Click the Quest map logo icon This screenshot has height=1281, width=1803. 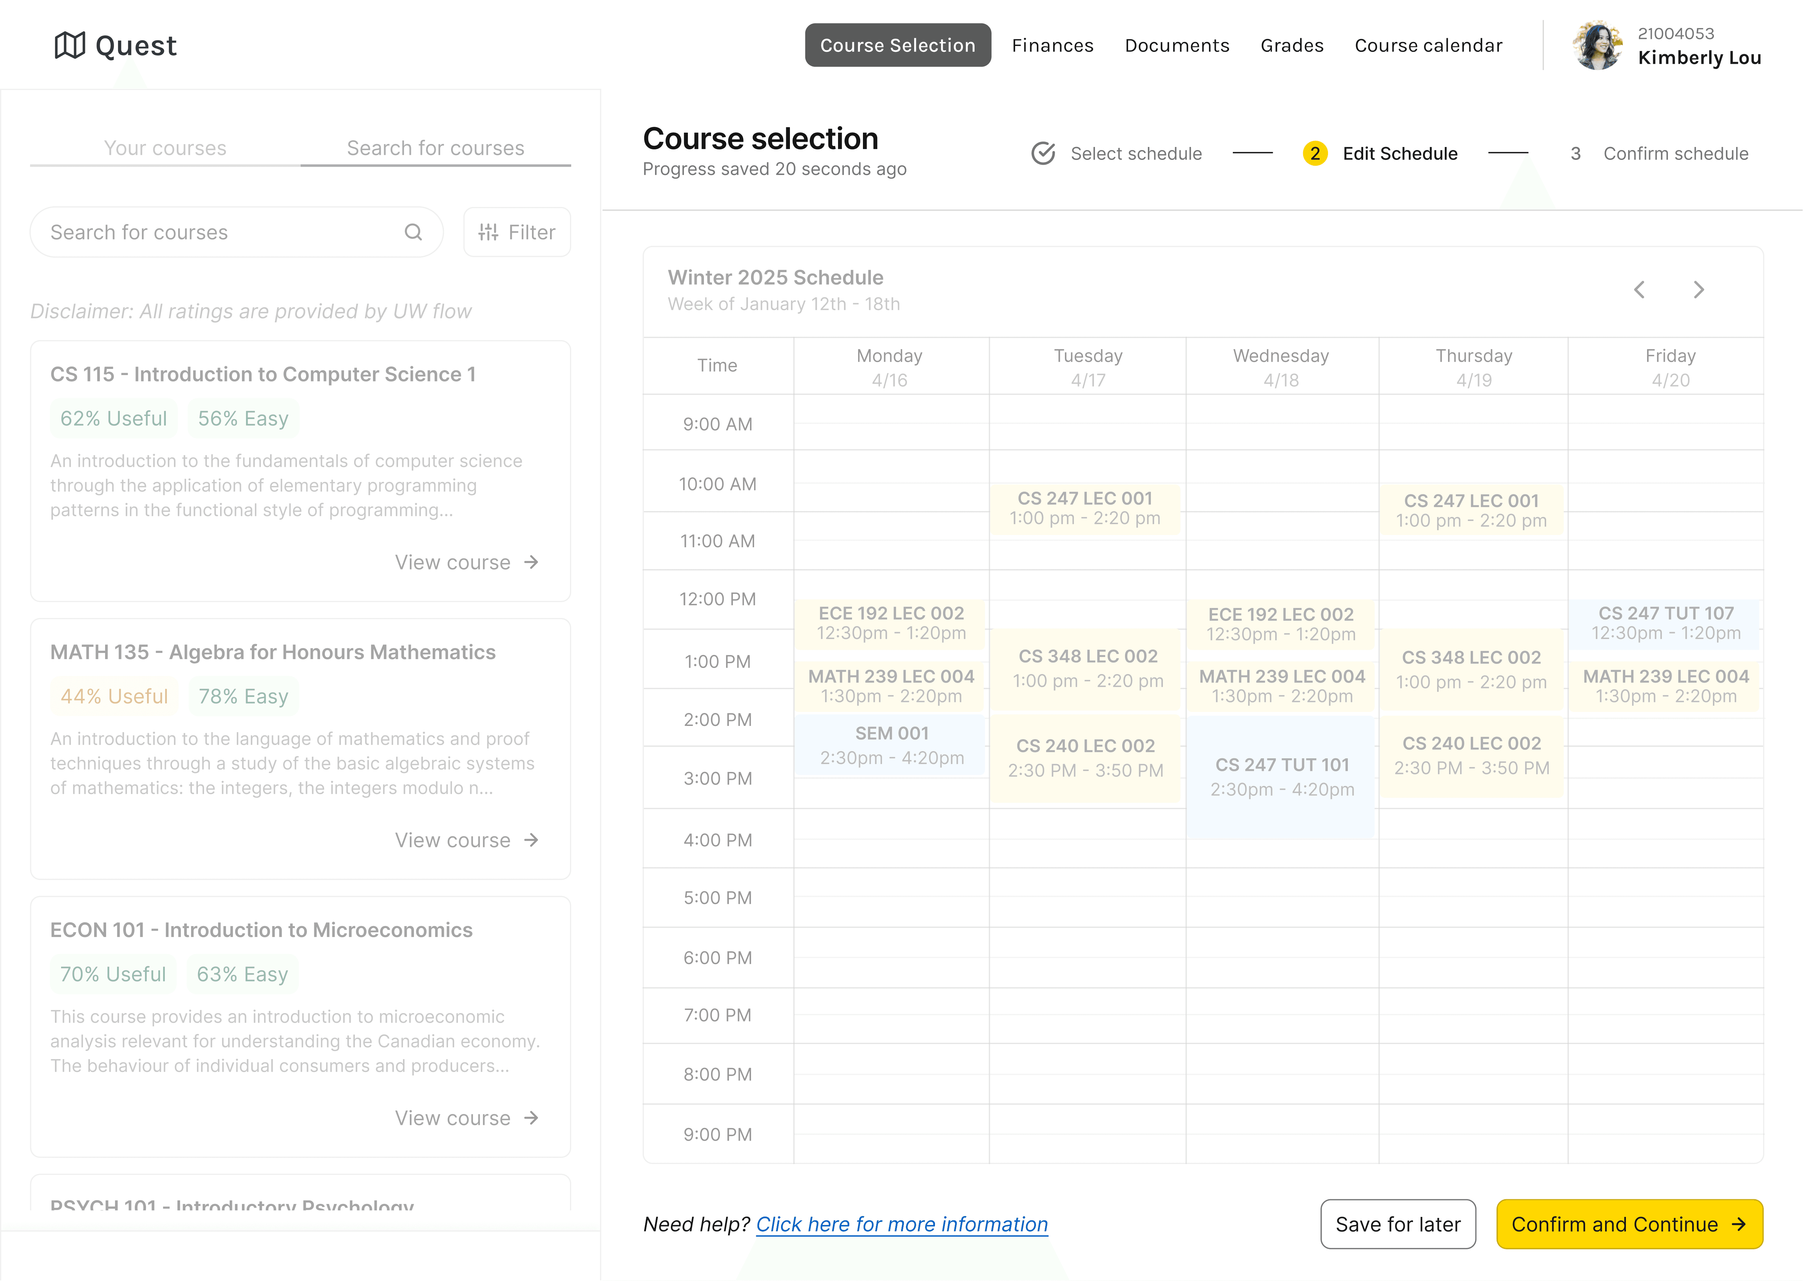click(70, 46)
